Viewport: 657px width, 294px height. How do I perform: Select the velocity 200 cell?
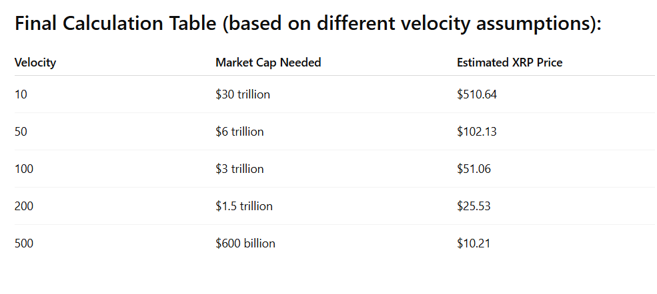point(24,206)
